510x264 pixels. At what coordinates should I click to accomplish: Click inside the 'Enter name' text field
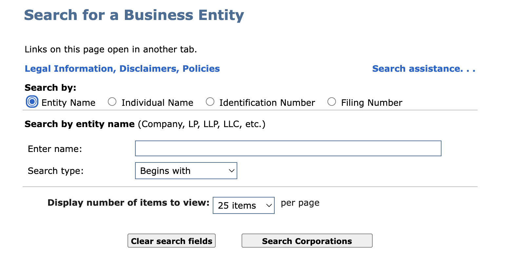[288, 148]
